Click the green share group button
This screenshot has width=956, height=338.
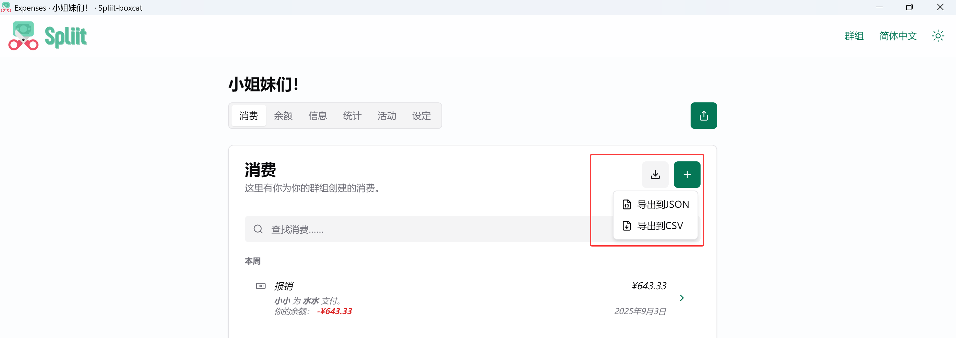(703, 116)
